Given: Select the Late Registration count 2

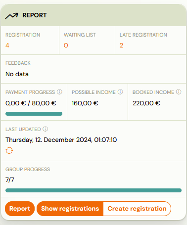Looking at the screenshot, I should 121,45.
